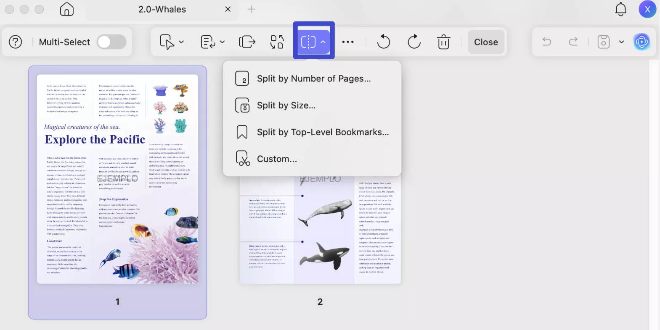
Task: Select Split by Top-Level Bookmarks
Action: click(x=322, y=132)
